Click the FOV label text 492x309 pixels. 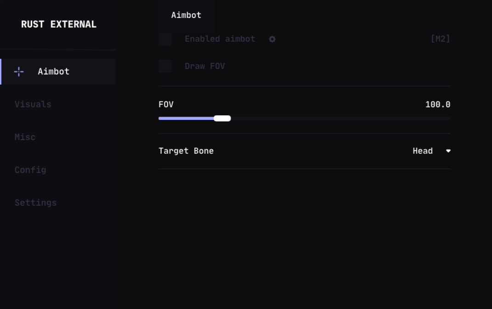165,104
